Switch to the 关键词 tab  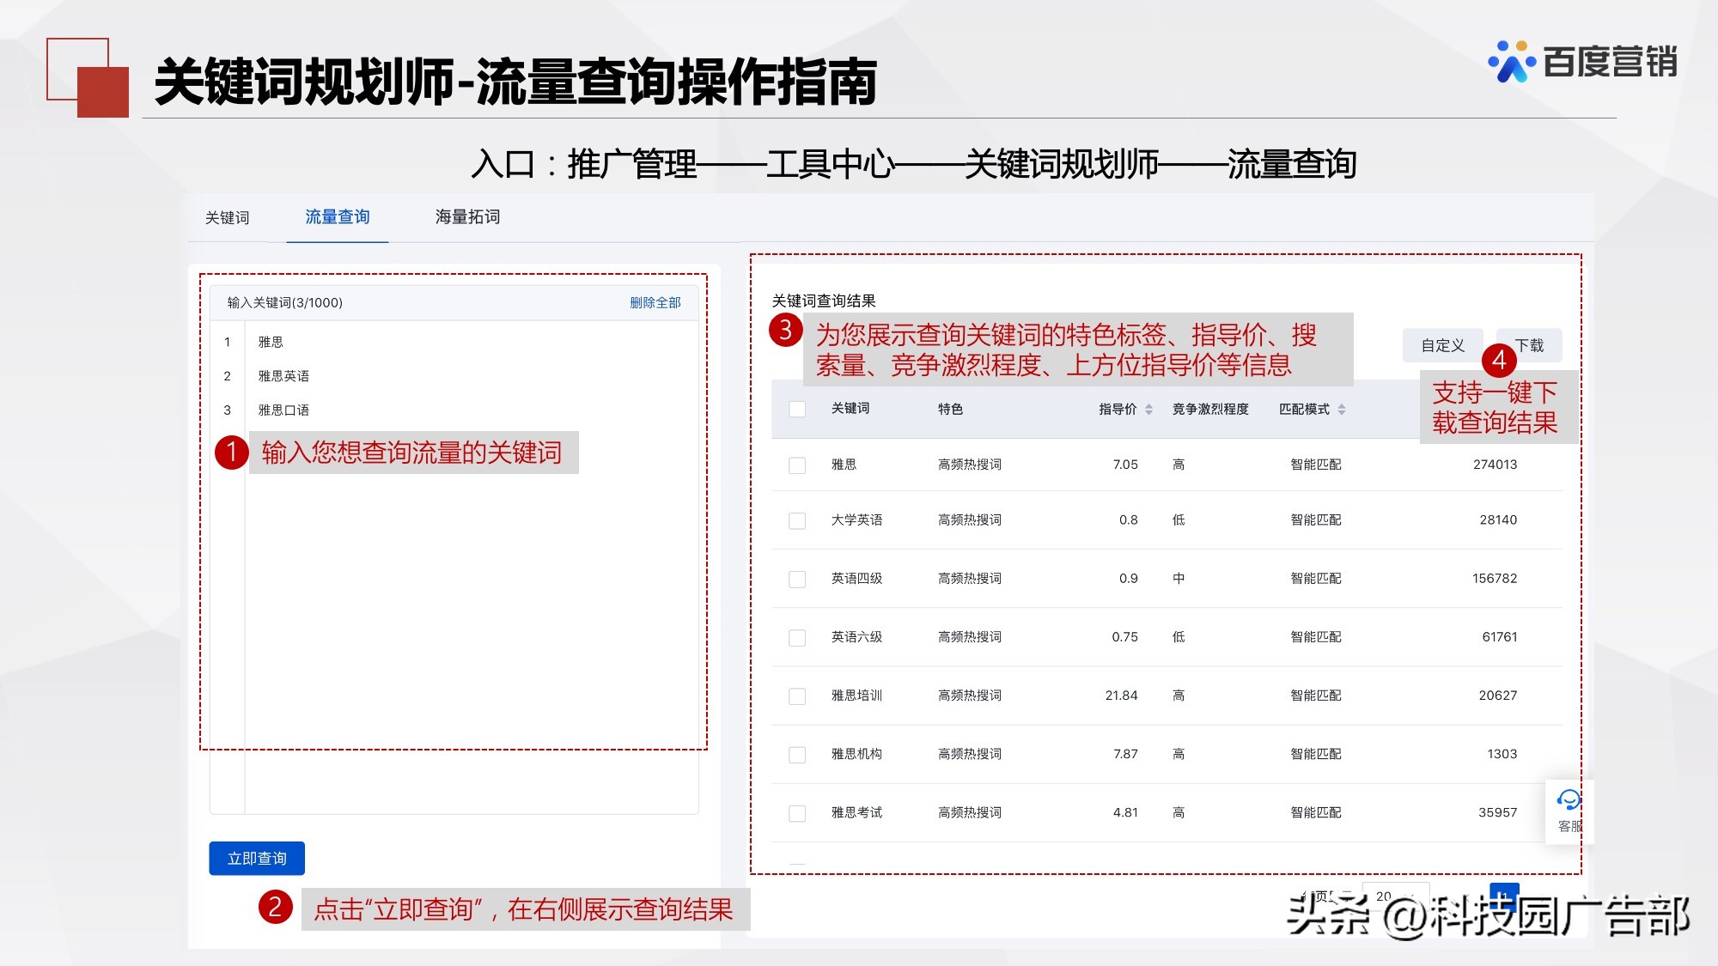coord(226,218)
